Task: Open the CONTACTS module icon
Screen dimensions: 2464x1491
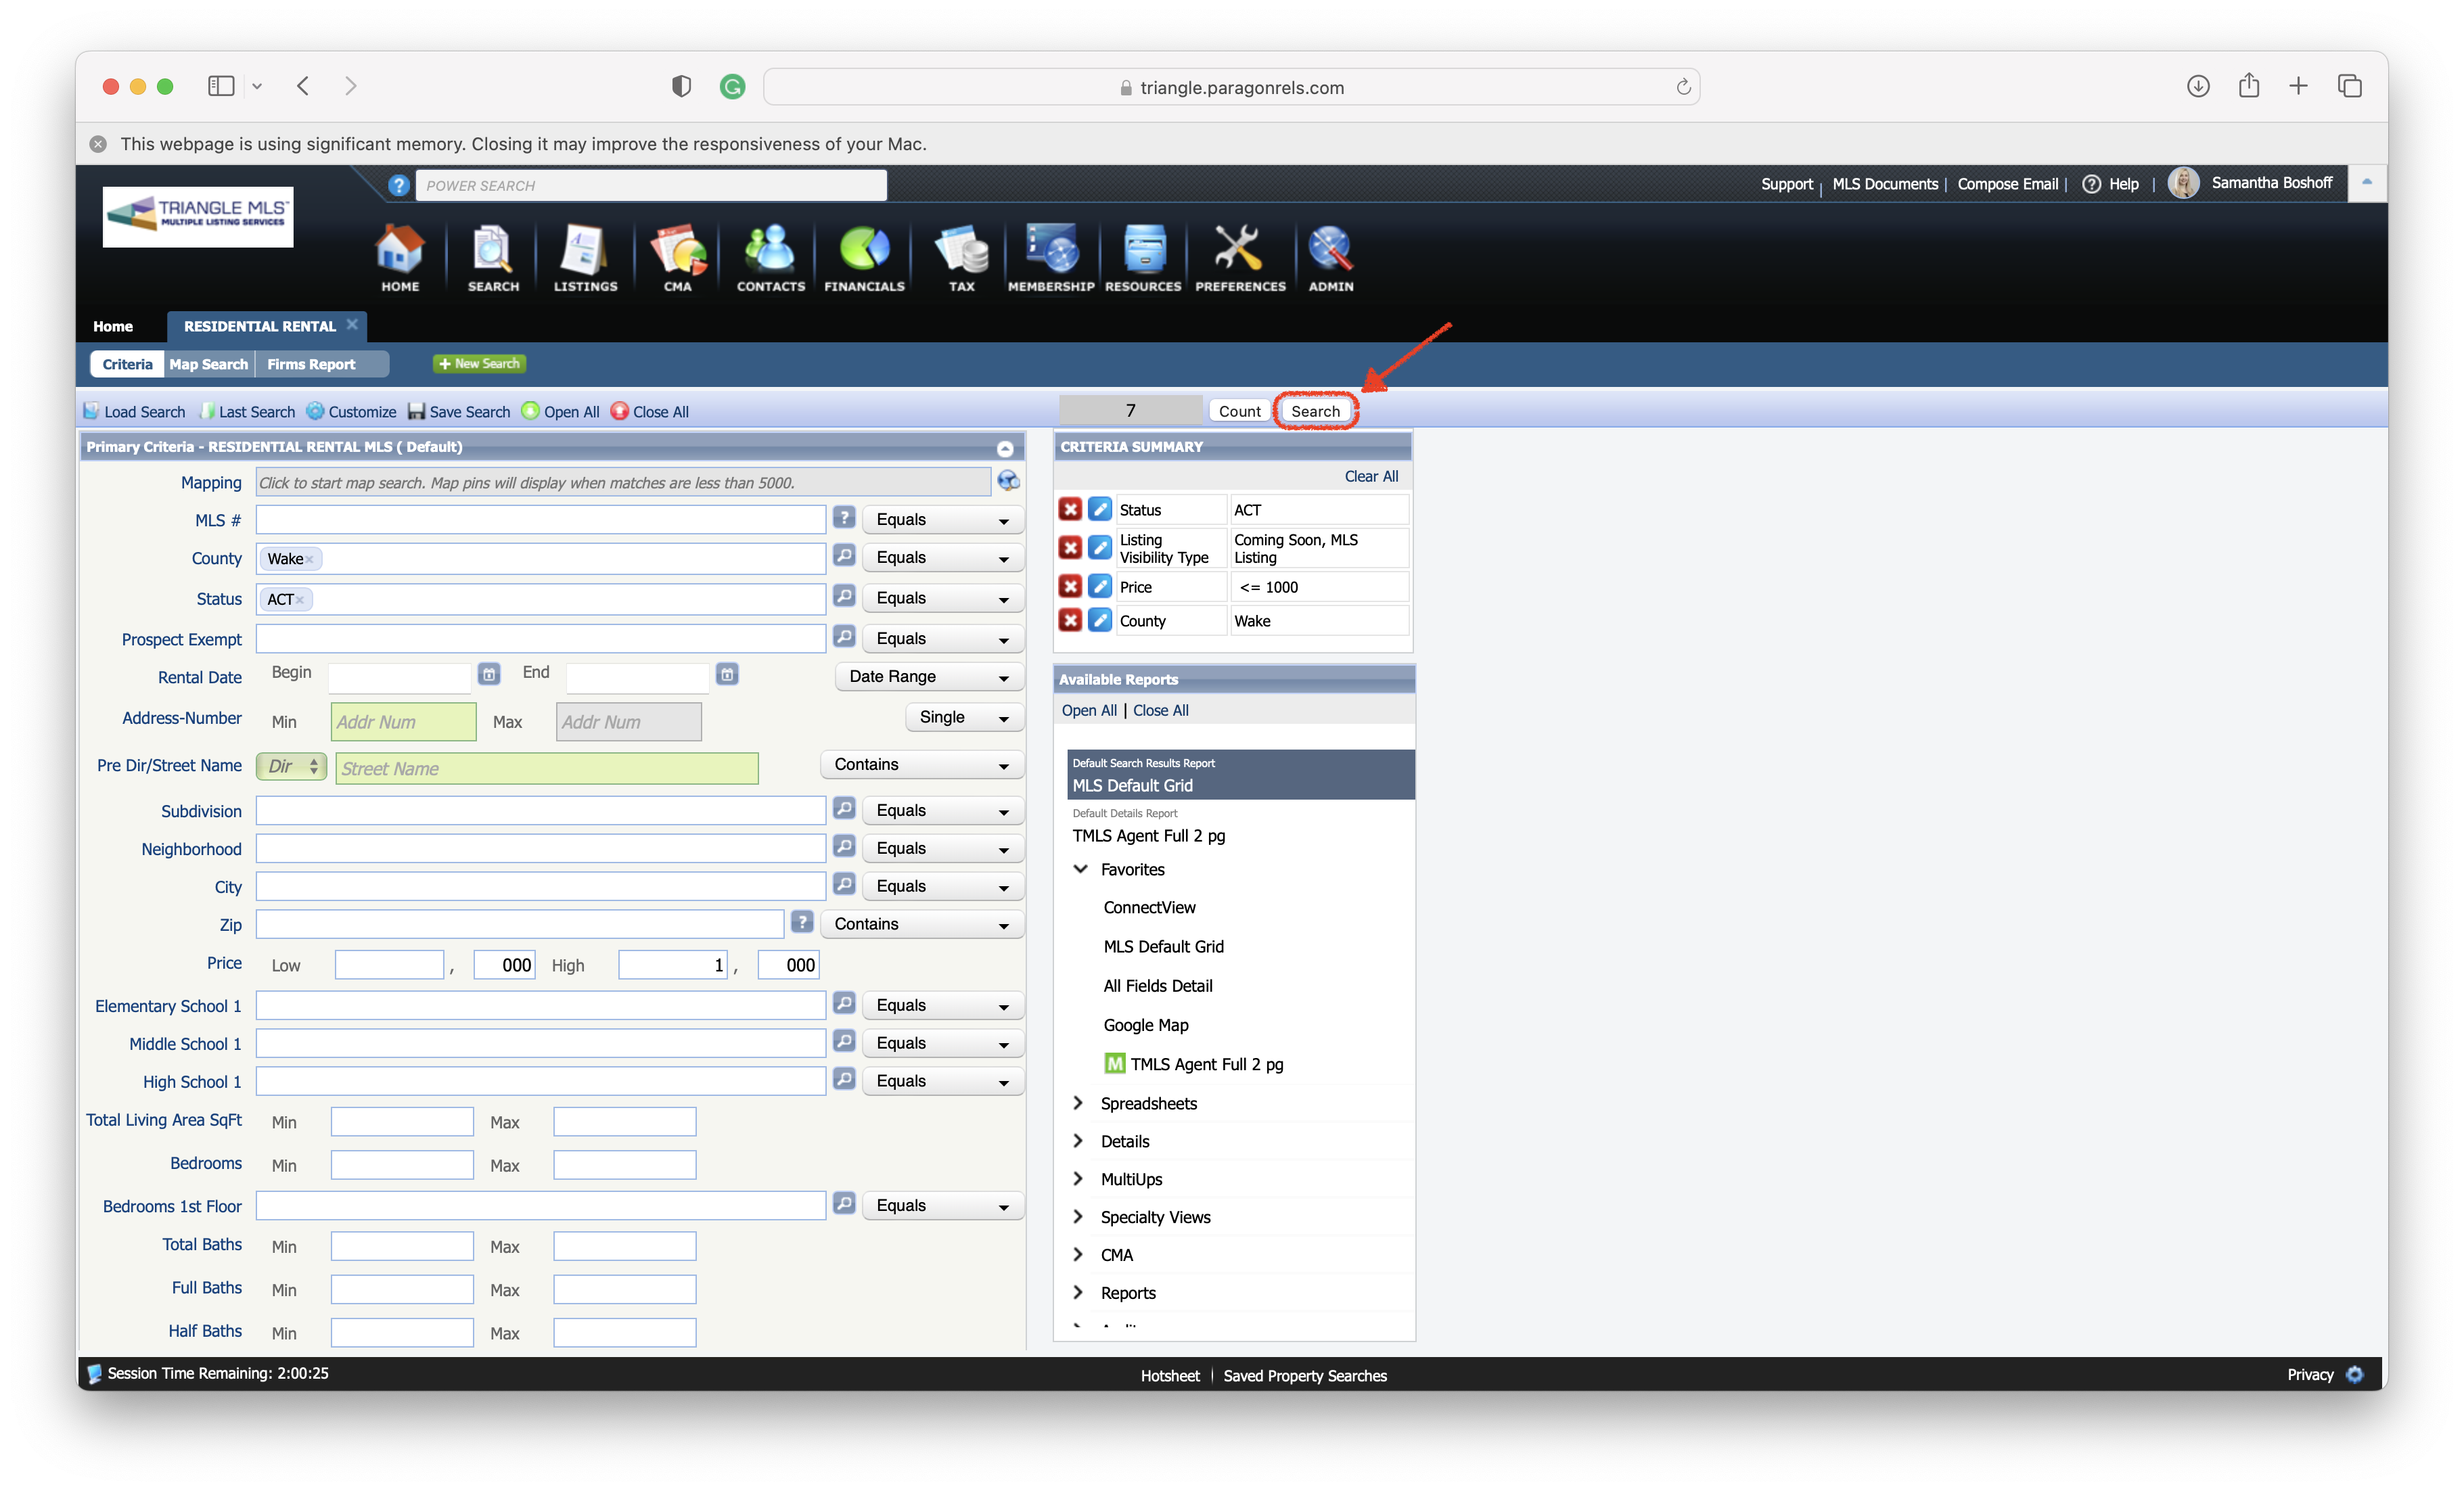Action: (x=770, y=258)
